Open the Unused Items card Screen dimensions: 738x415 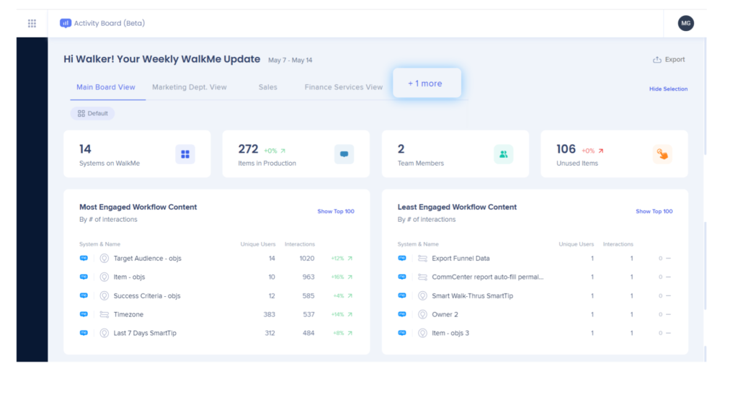(614, 154)
